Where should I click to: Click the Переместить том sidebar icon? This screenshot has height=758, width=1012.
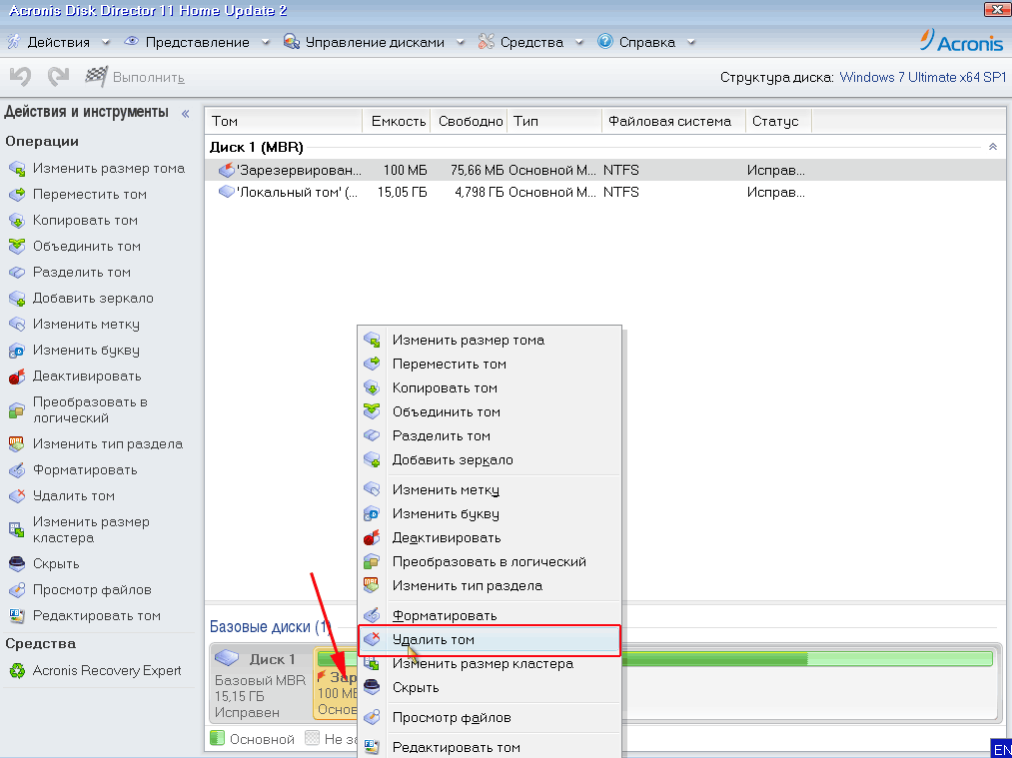17,195
